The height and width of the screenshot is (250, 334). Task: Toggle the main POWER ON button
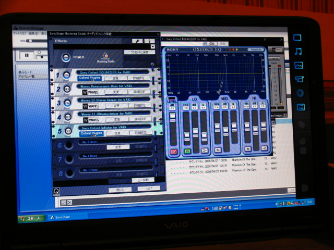(x=66, y=57)
